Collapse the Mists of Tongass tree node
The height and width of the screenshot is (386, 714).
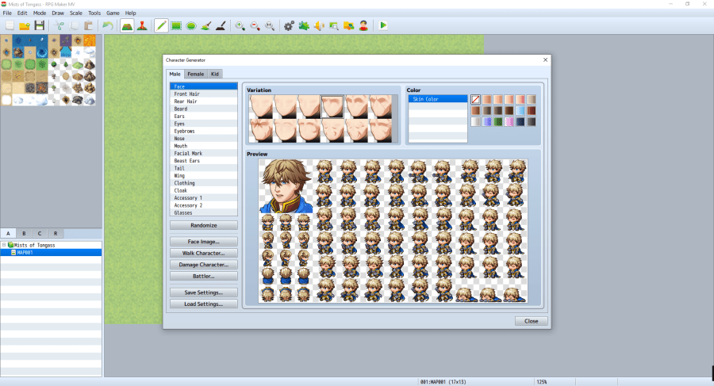tap(4, 245)
